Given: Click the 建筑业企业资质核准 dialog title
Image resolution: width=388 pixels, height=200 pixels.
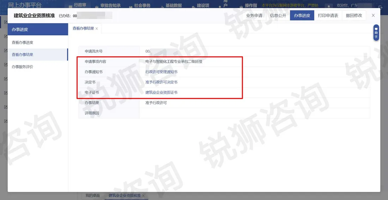Looking at the screenshot, I should [34, 16].
